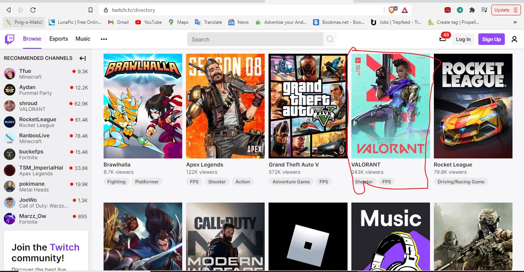This screenshot has width=524, height=272.
Task: Open Marzz_Ow channel avatar
Action: click(x=10, y=219)
